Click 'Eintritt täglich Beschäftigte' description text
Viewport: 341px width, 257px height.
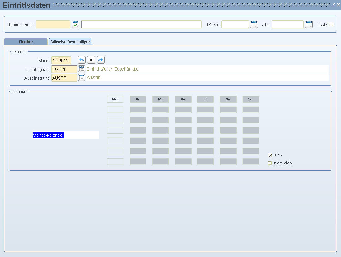tap(113, 69)
